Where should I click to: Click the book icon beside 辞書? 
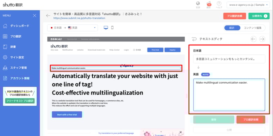pos(5,47)
